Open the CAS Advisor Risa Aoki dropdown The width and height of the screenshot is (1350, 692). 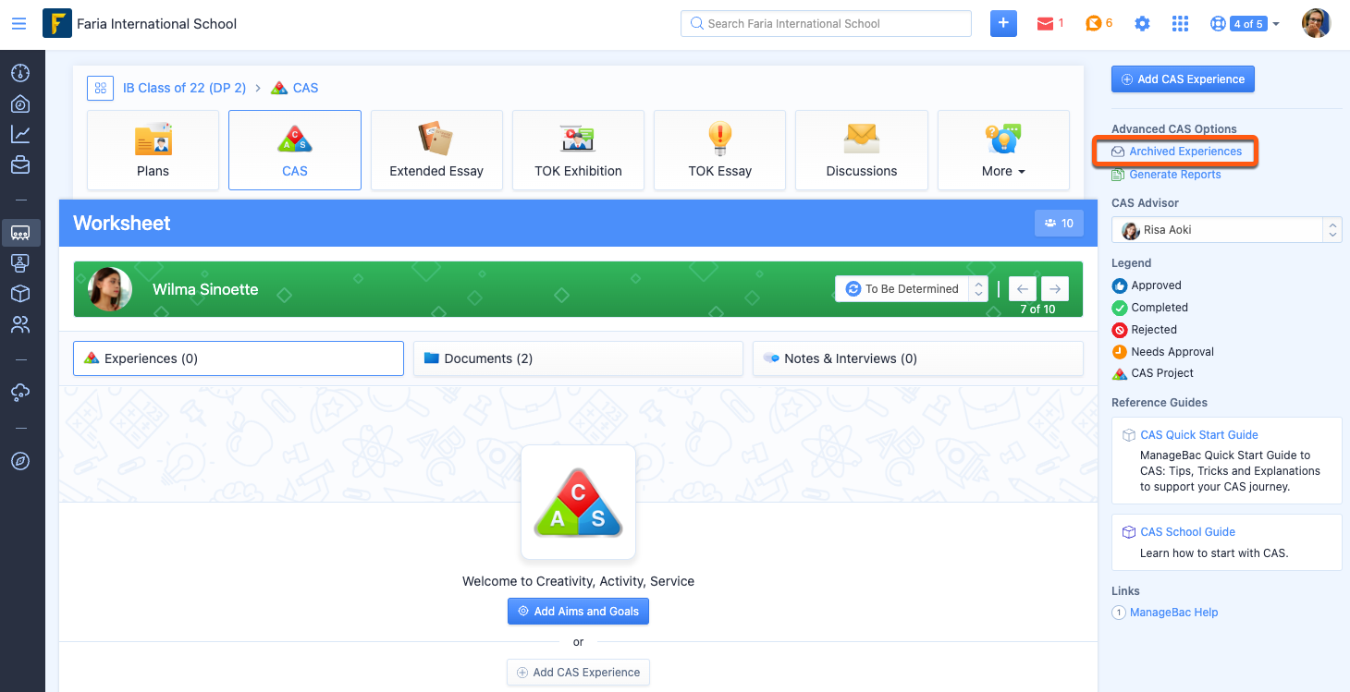click(1227, 230)
